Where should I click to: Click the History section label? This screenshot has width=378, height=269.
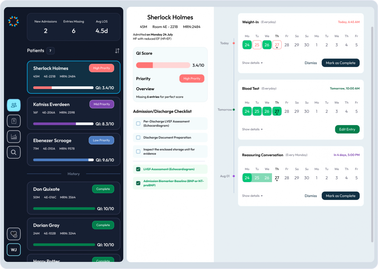pyautogui.click(x=73, y=174)
